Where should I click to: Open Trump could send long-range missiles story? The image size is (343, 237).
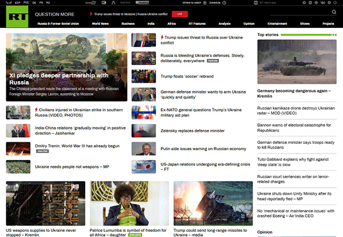point(210,232)
